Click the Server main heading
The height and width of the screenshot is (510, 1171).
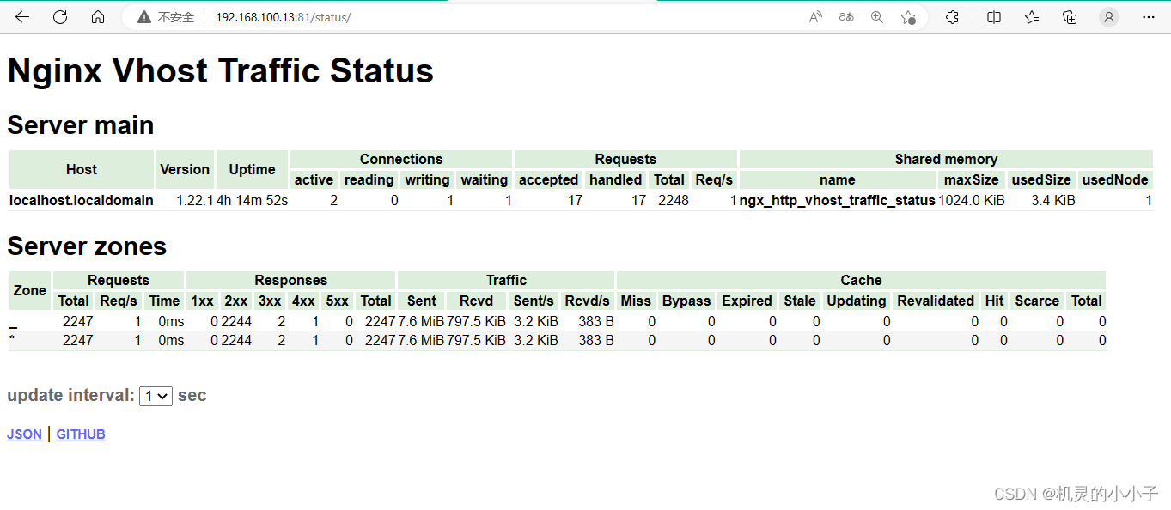81,125
